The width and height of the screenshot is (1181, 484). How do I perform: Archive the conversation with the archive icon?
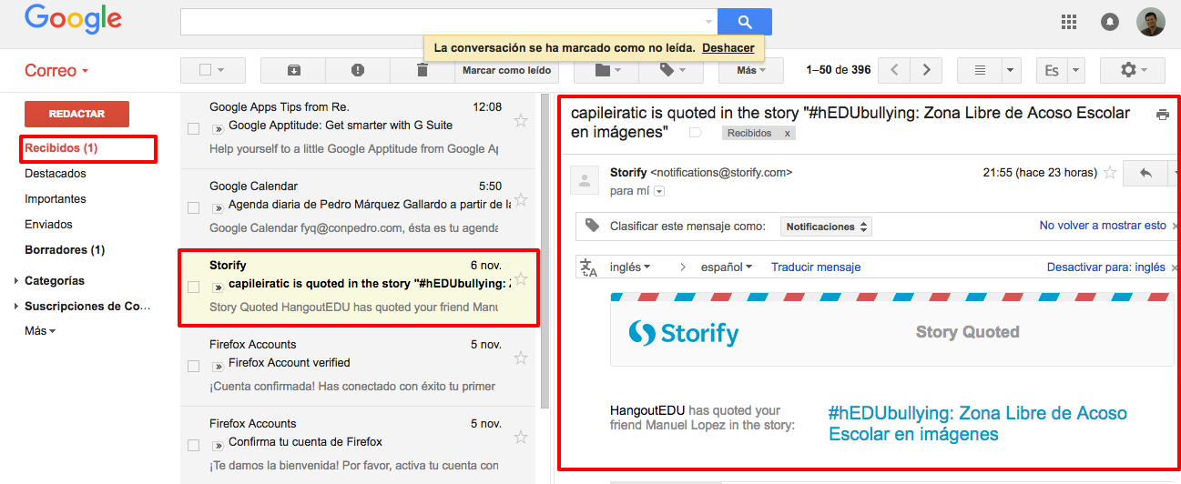click(293, 70)
